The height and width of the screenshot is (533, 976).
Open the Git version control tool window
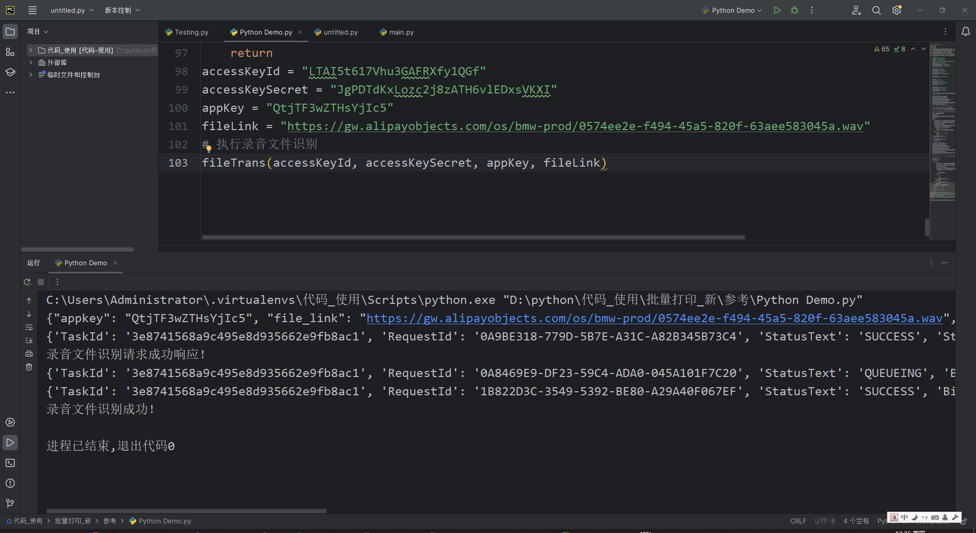[x=10, y=503]
